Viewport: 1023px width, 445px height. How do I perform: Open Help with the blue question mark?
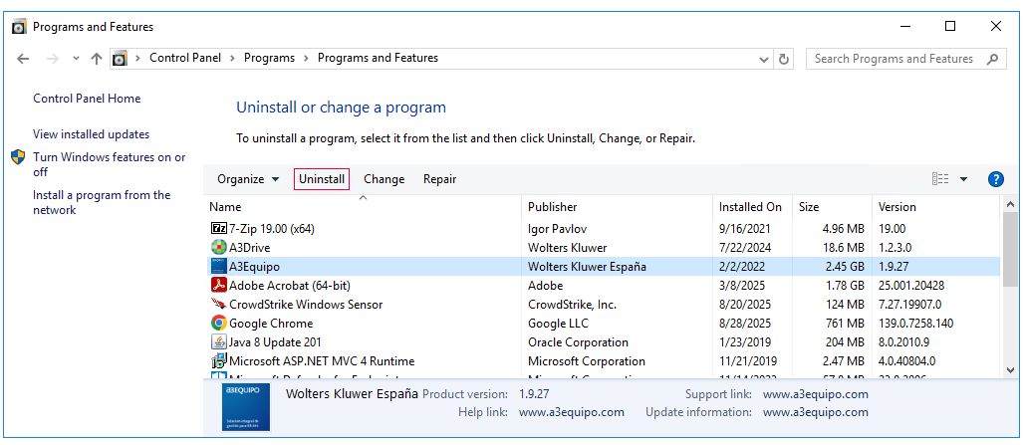tap(994, 179)
